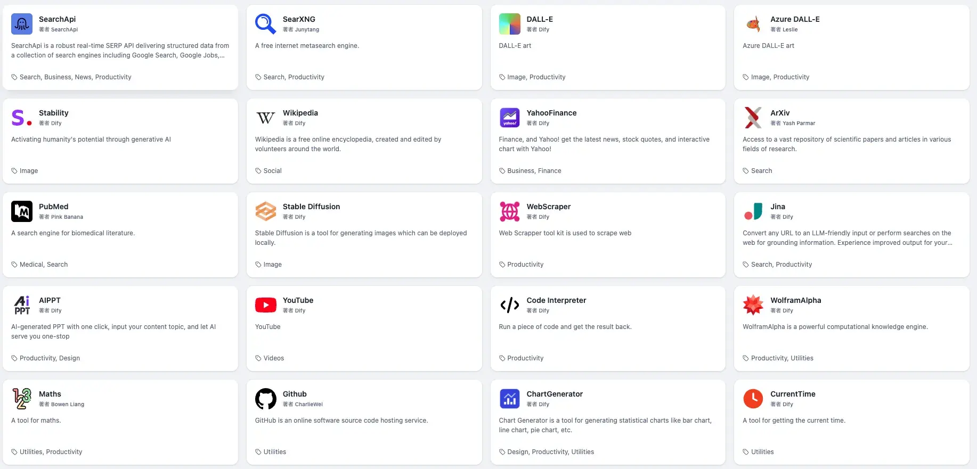Click the Stable Diffusion layered icon
The height and width of the screenshot is (469, 977).
point(265,211)
